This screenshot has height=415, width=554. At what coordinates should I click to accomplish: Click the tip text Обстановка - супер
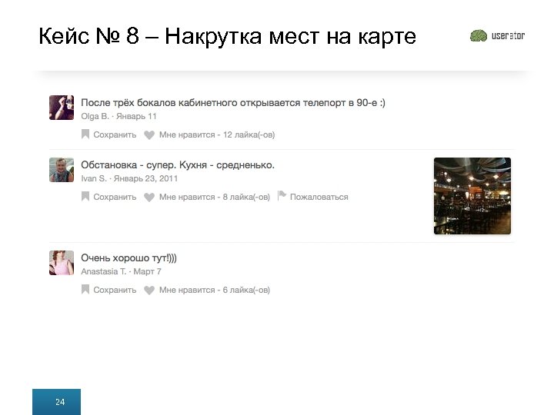click(178, 165)
